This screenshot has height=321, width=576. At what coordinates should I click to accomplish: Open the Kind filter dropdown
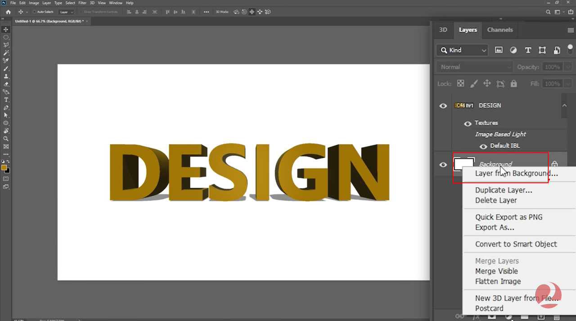[x=462, y=50]
